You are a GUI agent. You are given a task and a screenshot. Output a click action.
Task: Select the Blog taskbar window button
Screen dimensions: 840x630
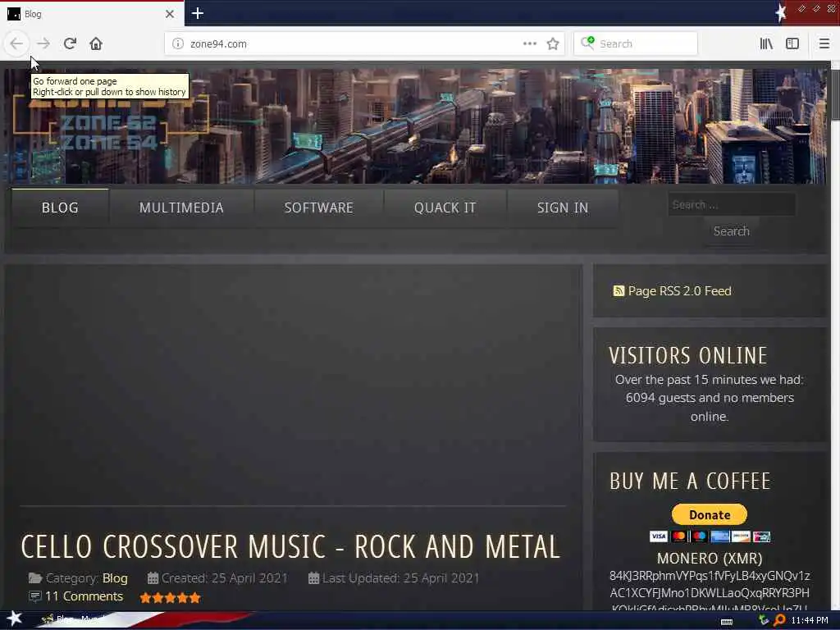tap(75, 619)
